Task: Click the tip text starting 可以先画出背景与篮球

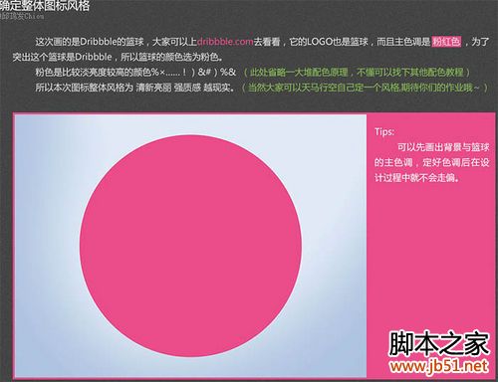Action: click(432, 162)
